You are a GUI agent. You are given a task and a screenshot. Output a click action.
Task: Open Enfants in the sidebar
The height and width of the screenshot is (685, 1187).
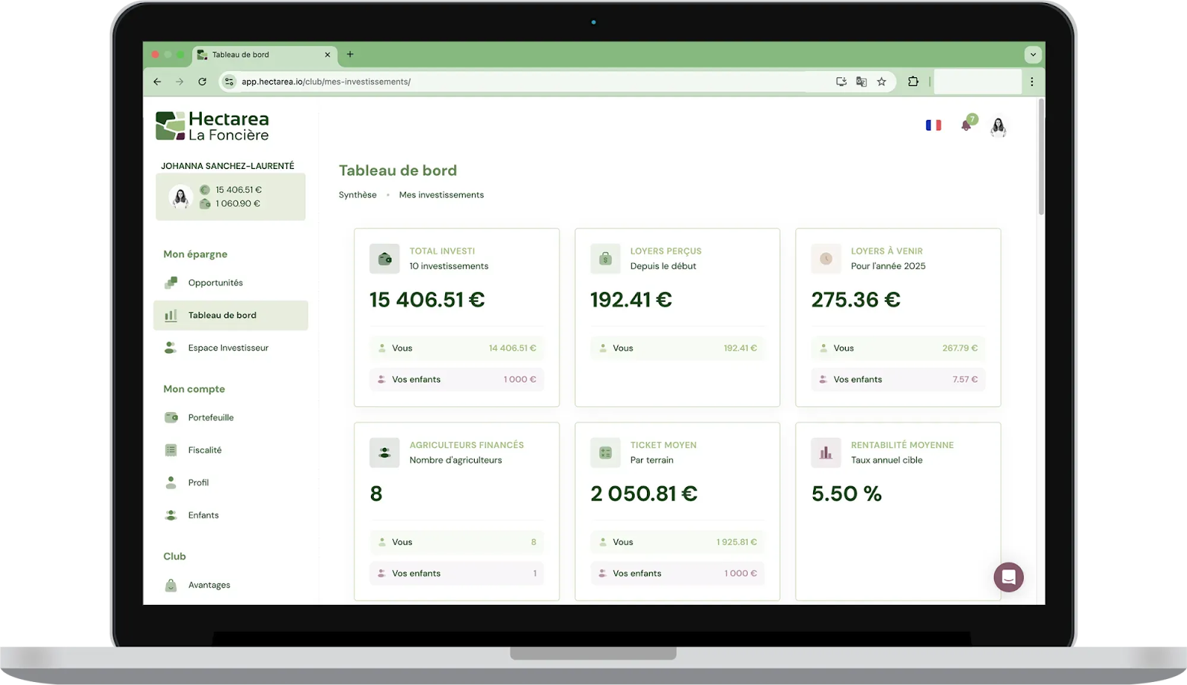[231, 515]
